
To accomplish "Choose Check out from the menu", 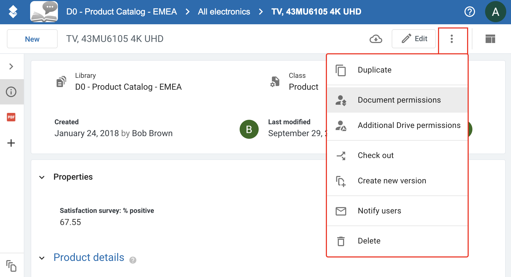I will pyautogui.click(x=397, y=155).
